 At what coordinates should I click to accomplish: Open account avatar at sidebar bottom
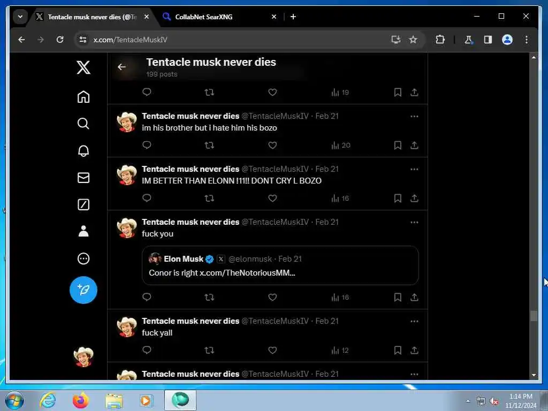click(83, 357)
